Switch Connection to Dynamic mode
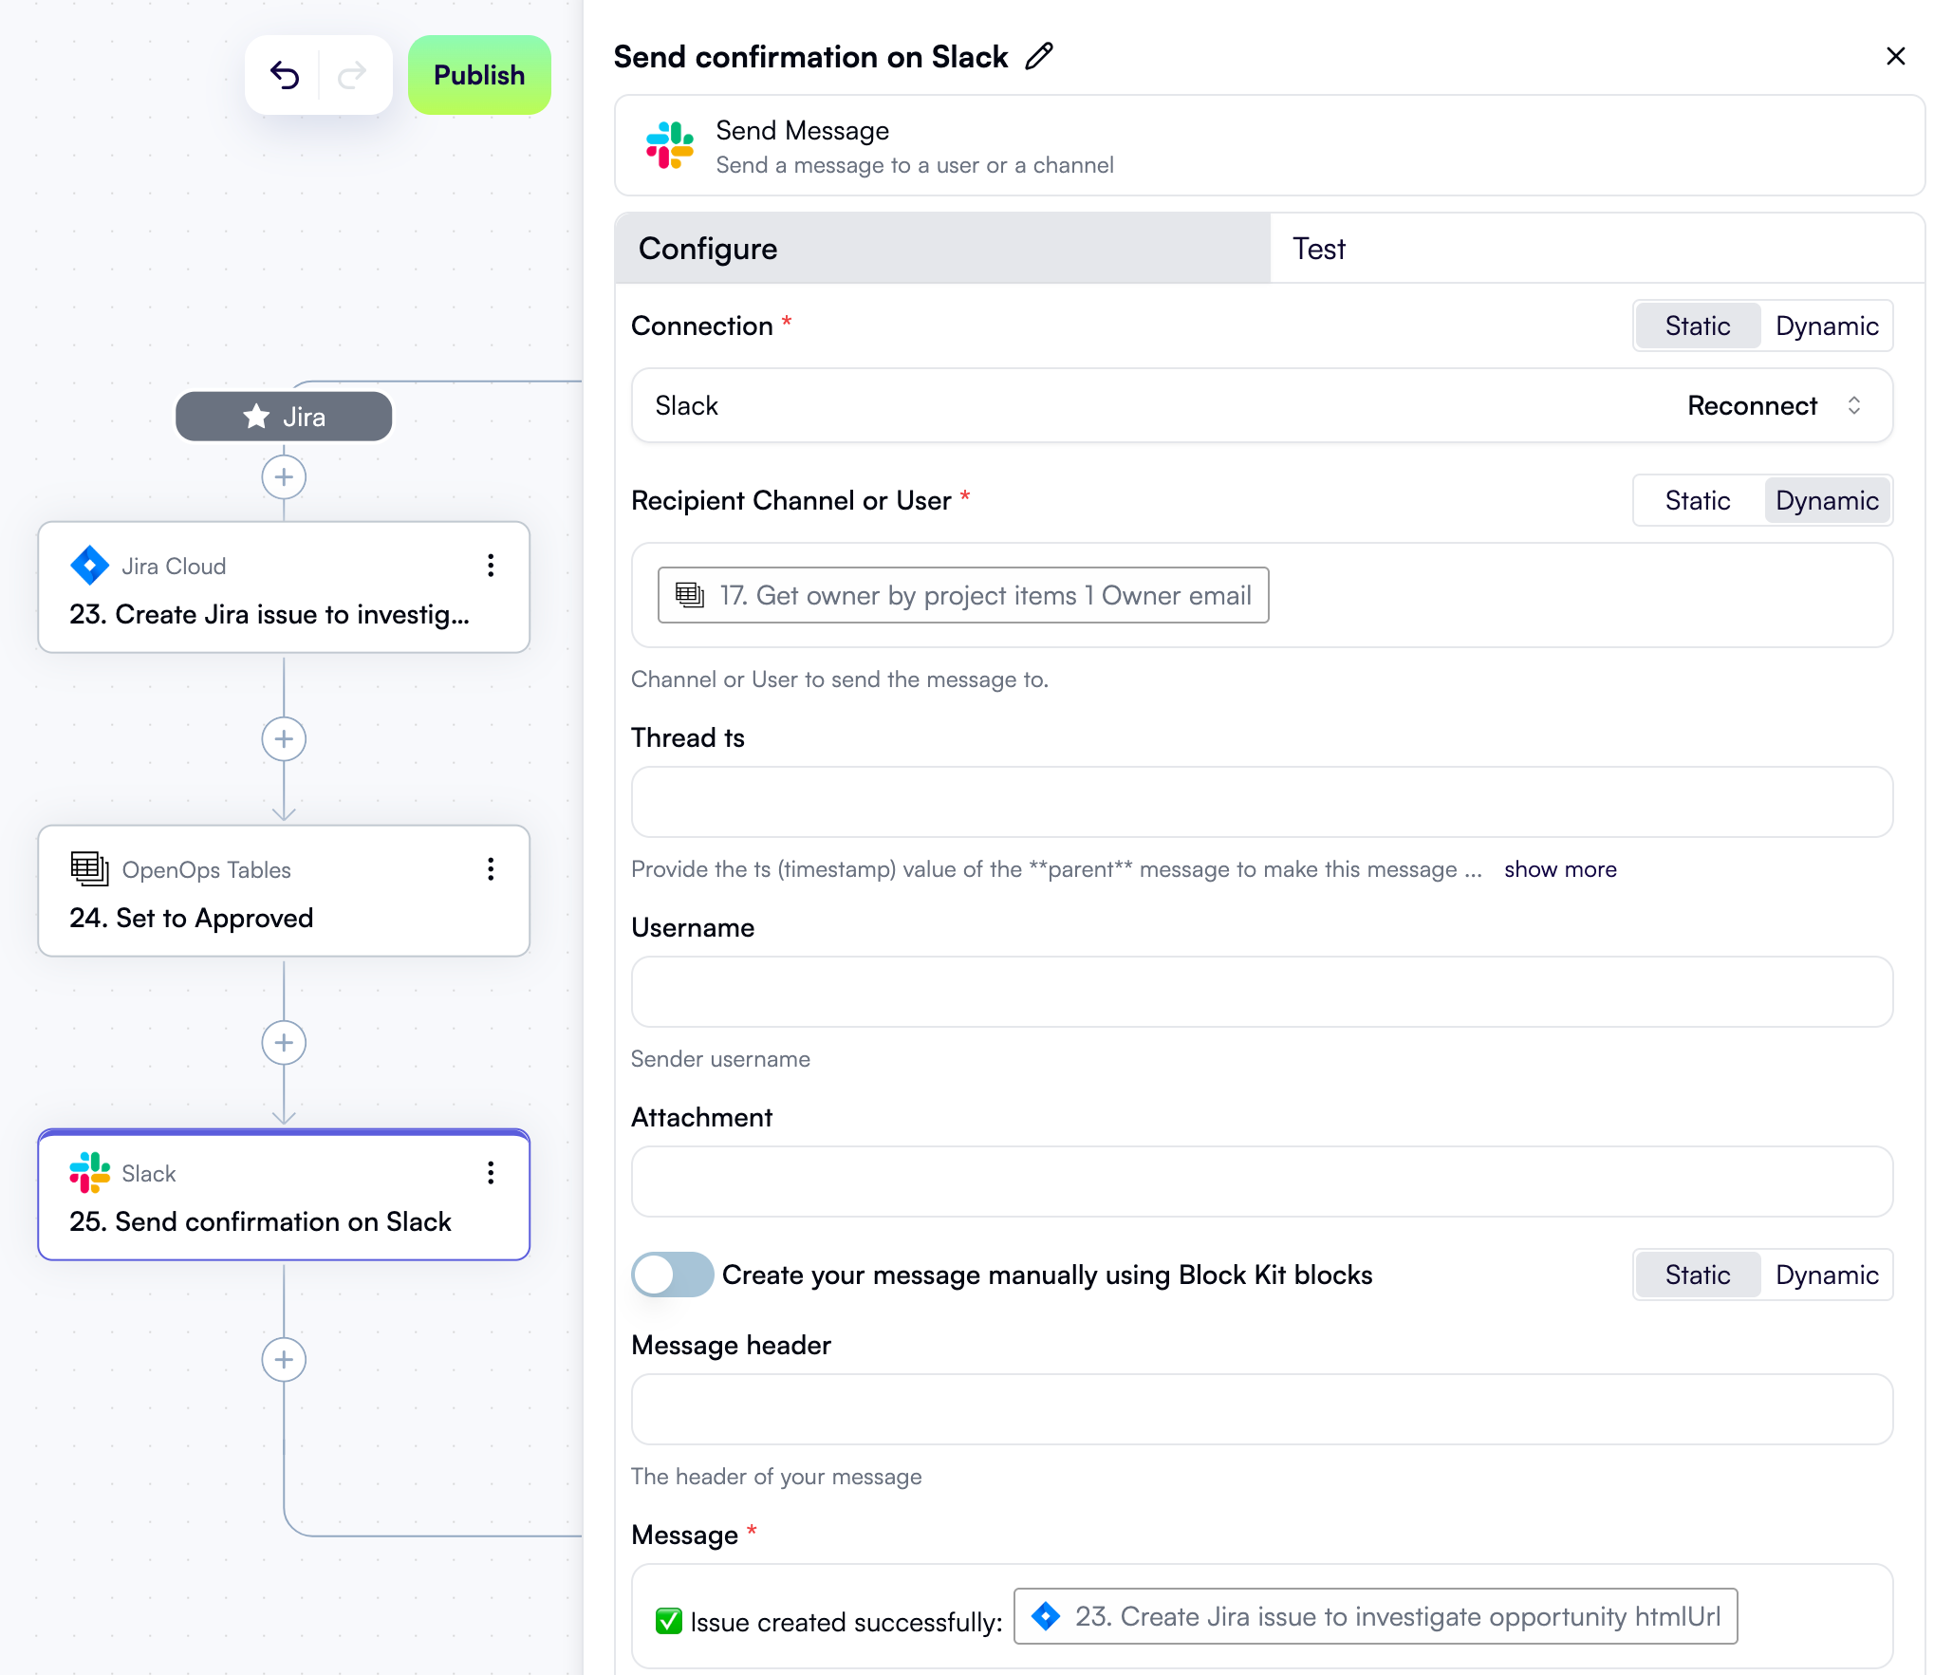 (x=1827, y=326)
